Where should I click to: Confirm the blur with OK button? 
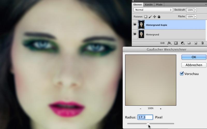click(194, 57)
